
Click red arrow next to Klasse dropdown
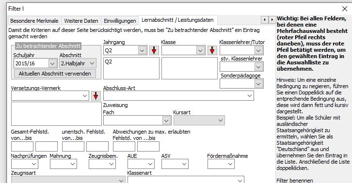pyautogui.click(x=212, y=50)
